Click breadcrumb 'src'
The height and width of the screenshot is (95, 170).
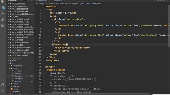click(x=37, y=4)
